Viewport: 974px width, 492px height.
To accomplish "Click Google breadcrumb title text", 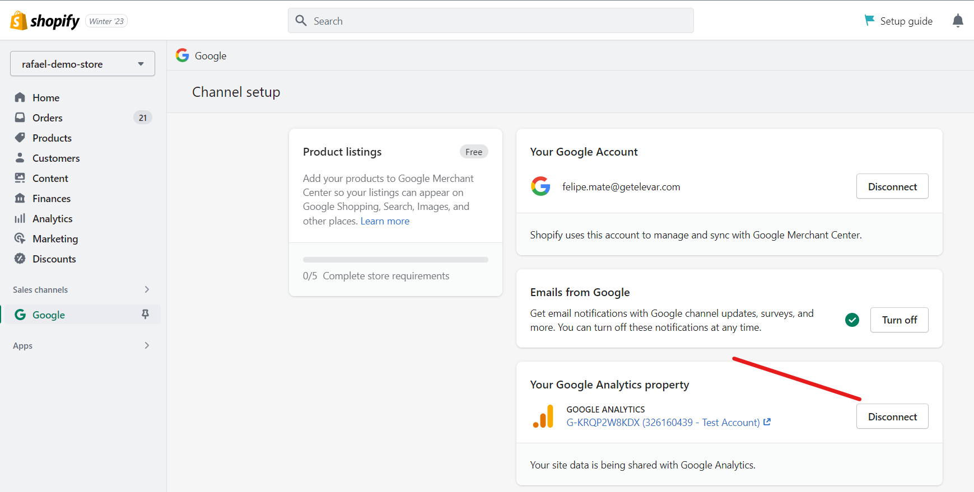I will [x=211, y=56].
